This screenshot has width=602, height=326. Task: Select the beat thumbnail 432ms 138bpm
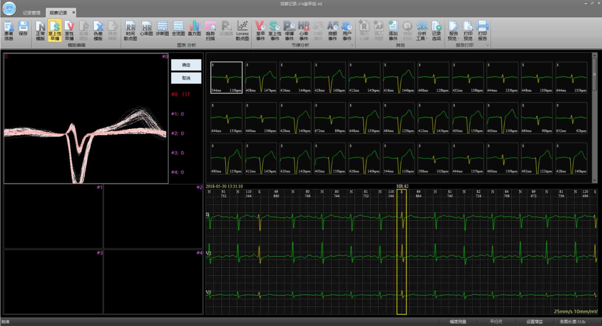coord(468,78)
